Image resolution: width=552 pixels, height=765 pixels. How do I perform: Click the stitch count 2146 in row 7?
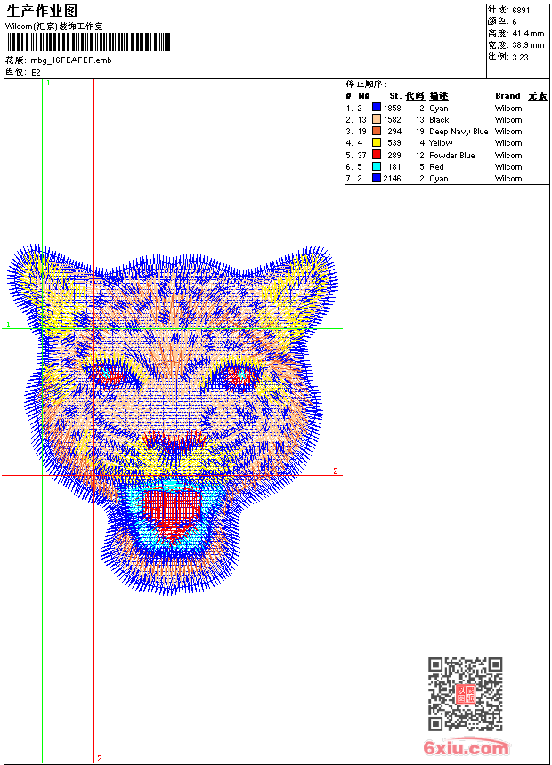[x=393, y=179]
